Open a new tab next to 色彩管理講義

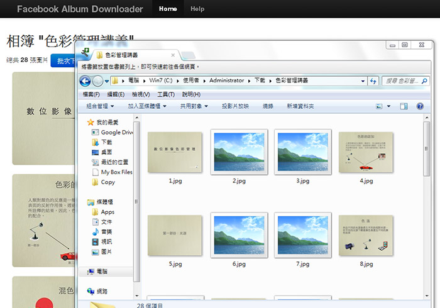click(x=188, y=55)
